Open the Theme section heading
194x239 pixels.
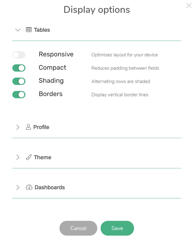pos(43,157)
